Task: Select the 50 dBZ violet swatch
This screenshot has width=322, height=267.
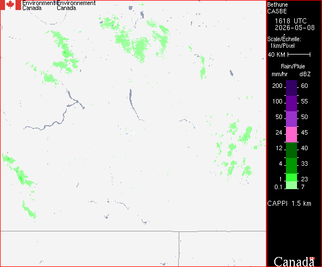Action: (291, 119)
